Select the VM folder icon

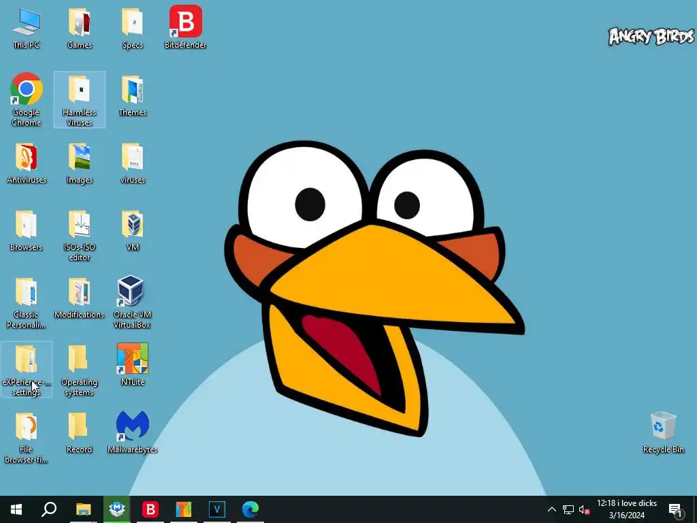(x=133, y=231)
